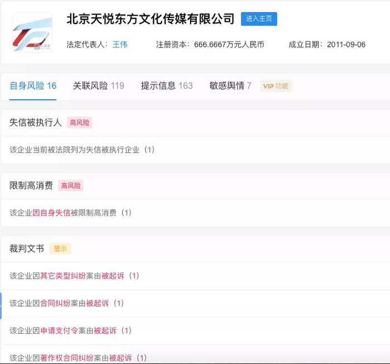This screenshot has height=364, width=390.
Task: Open 因自身失信被限制高消费 row
Action: 195,213
